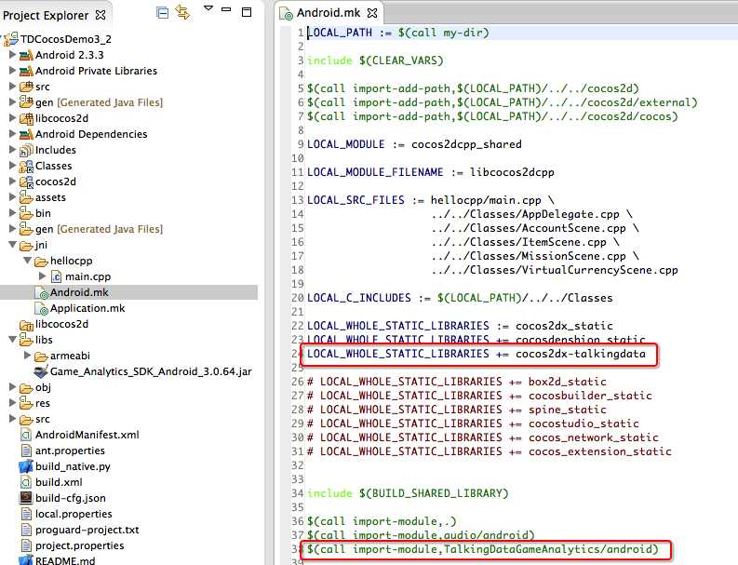This screenshot has height=565, width=738.
Task: Expand the Includes node
Action: click(x=13, y=150)
